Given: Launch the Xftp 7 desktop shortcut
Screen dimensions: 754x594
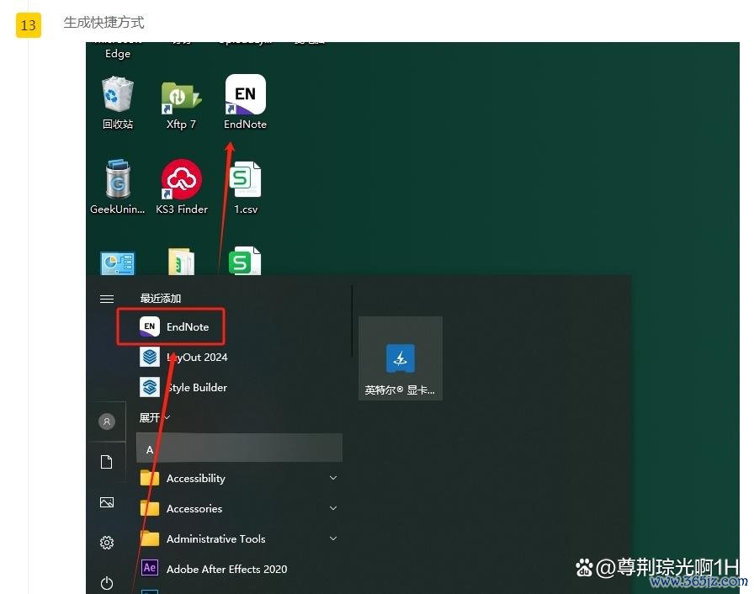Looking at the screenshot, I should click(181, 105).
